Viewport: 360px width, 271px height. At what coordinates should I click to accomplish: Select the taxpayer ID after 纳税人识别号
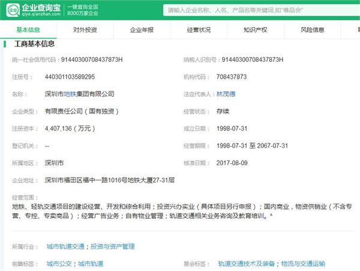pos(253,59)
